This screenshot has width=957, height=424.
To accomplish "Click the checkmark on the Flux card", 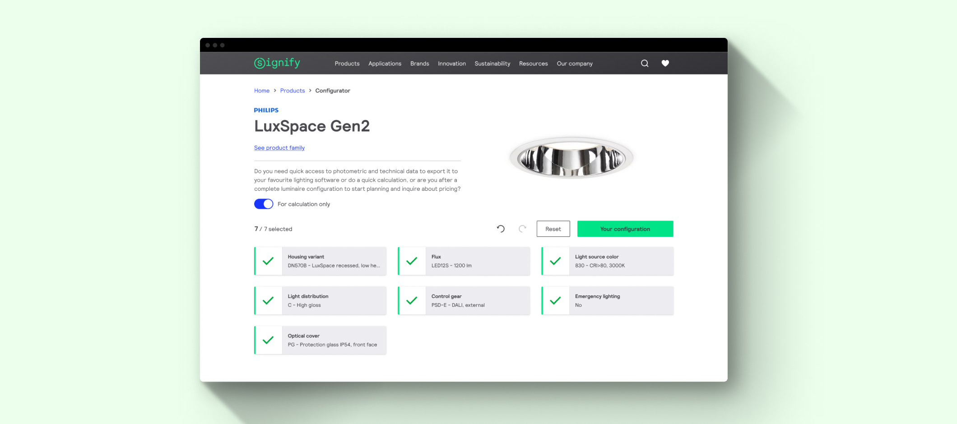I will coord(411,261).
